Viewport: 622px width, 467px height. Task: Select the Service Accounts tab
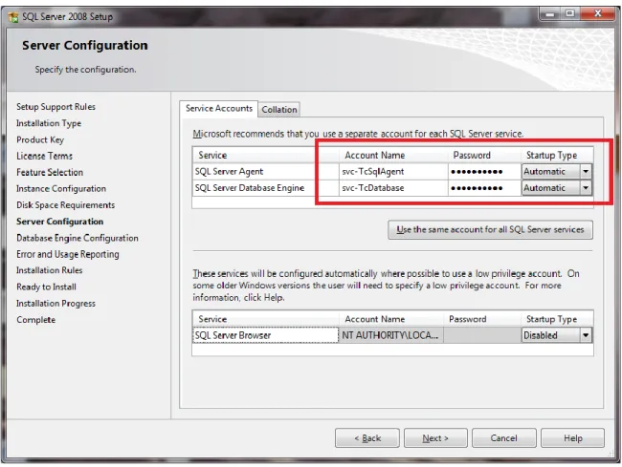tap(218, 109)
